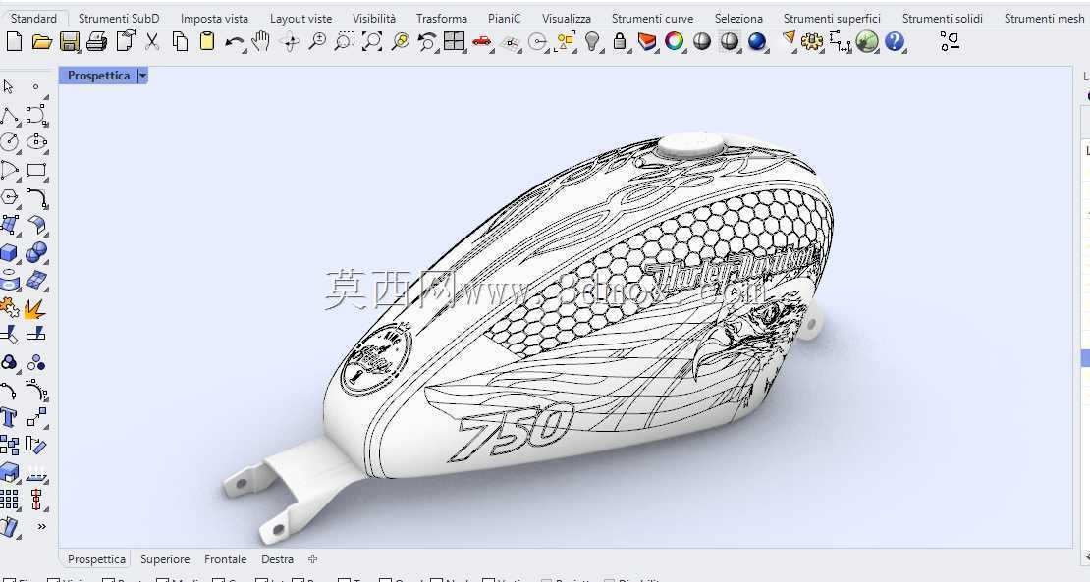Click the Prospettica viewport title

[99, 76]
